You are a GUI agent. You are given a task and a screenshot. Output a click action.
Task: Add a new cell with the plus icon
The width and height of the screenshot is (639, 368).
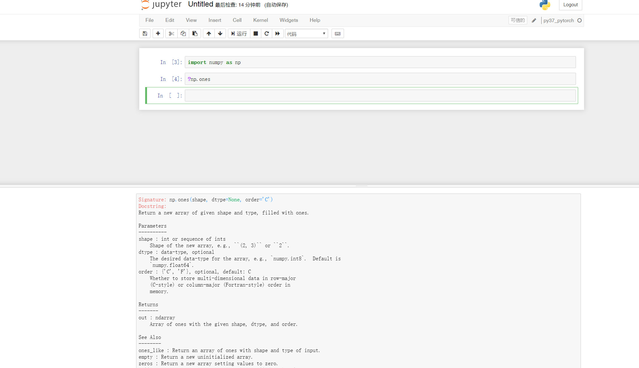click(158, 33)
